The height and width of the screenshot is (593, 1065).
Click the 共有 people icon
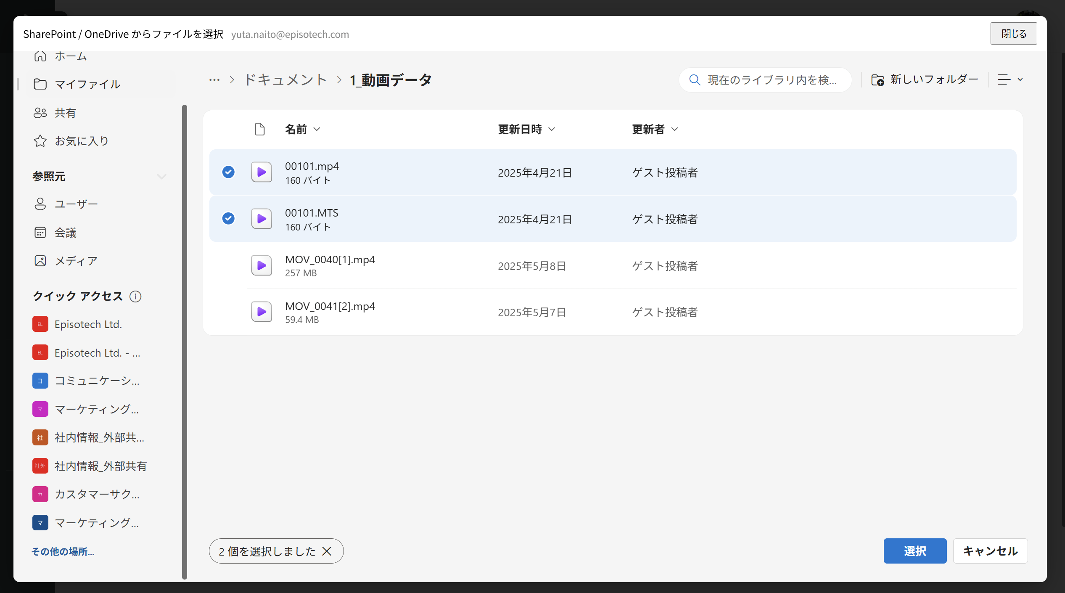click(x=40, y=113)
